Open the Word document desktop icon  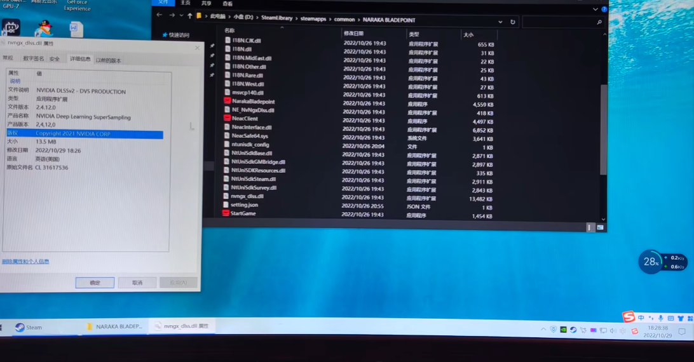coord(76,29)
